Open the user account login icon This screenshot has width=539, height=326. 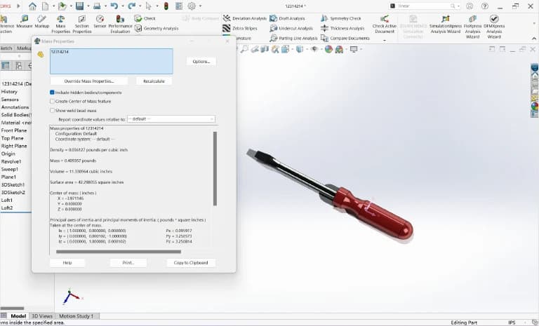coord(470,6)
